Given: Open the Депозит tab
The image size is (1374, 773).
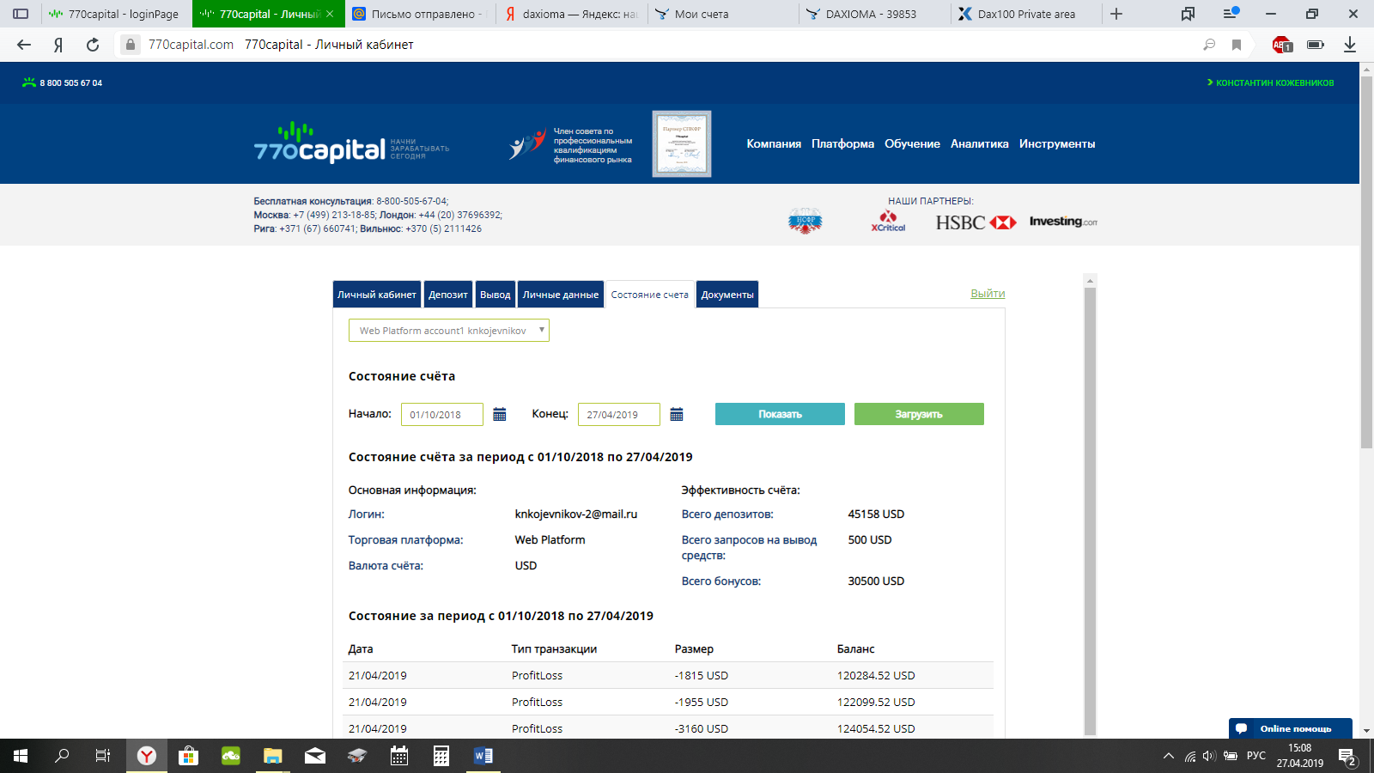Looking at the screenshot, I should pos(448,295).
